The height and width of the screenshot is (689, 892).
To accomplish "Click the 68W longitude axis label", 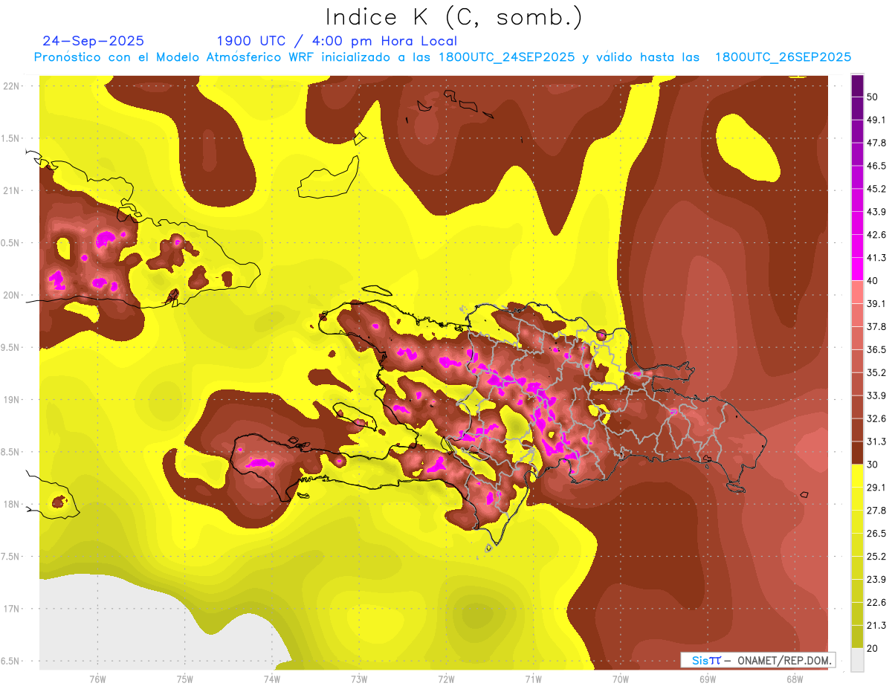I will click(x=794, y=678).
